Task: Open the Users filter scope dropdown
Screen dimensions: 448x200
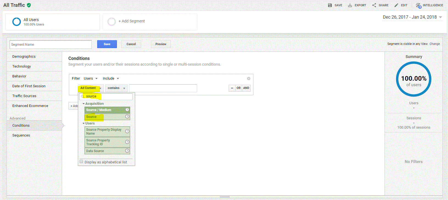Action: click(x=90, y=79)
